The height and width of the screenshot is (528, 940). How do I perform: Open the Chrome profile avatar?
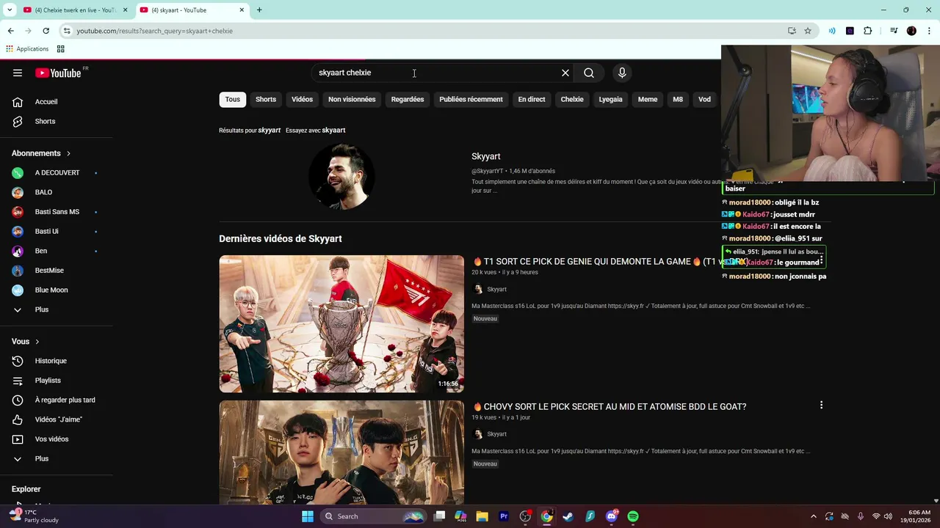click(x=911, y=31)
